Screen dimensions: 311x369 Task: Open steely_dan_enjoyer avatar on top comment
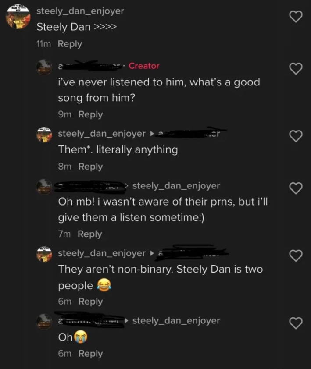[x=18, y=18]
